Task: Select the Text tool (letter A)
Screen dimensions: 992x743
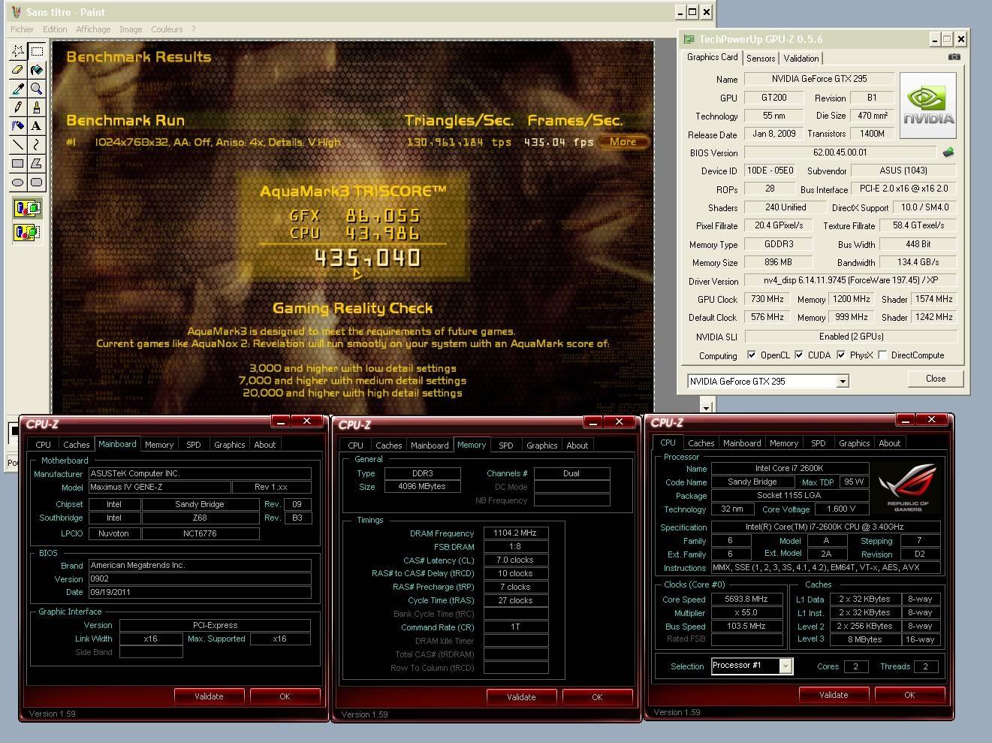Action: 37,126
